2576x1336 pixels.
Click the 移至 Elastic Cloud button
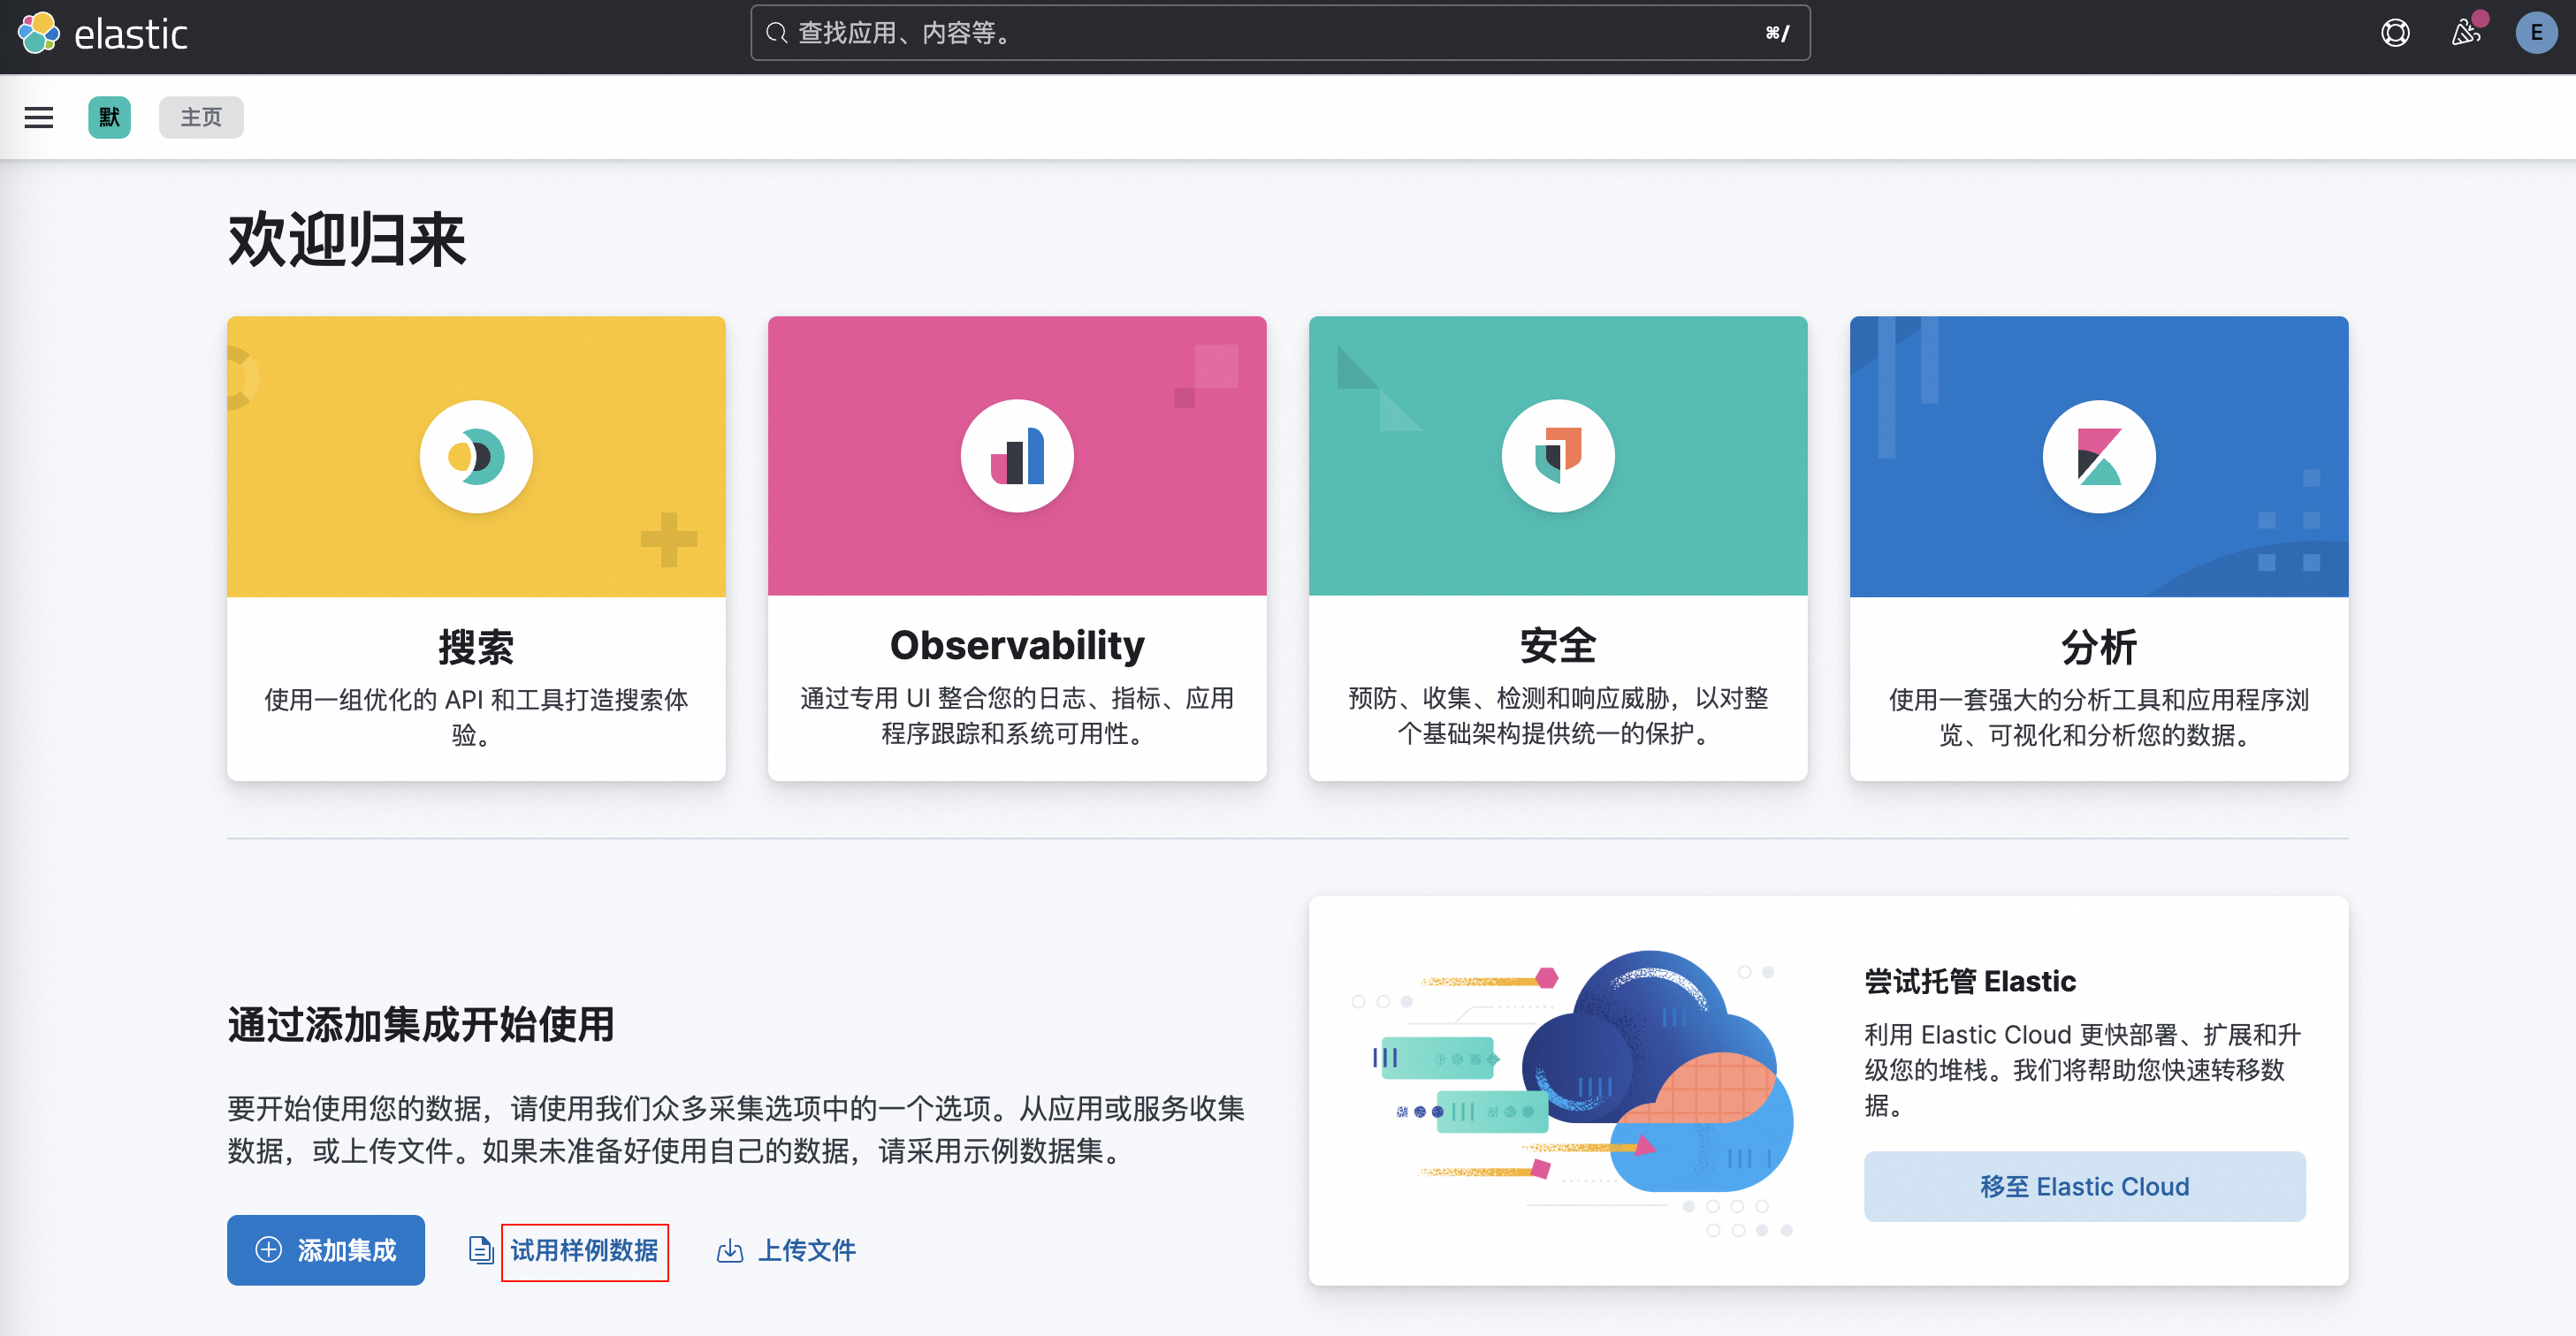(2084, 1186)
